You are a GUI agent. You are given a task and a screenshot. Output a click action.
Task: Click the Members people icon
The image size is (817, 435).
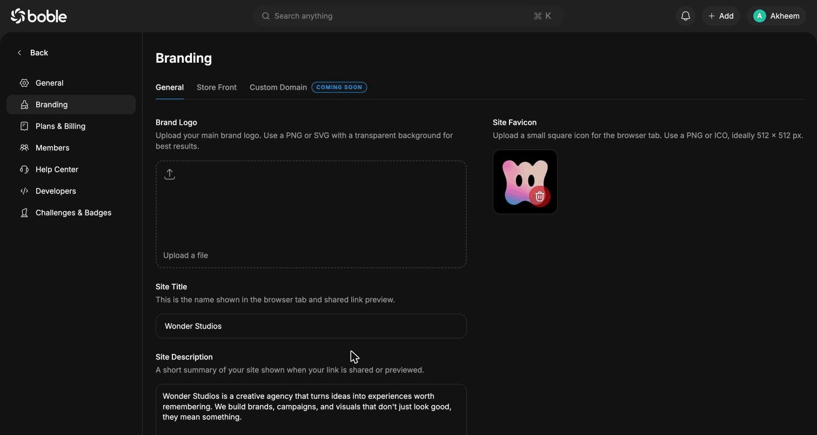point(24,148)
